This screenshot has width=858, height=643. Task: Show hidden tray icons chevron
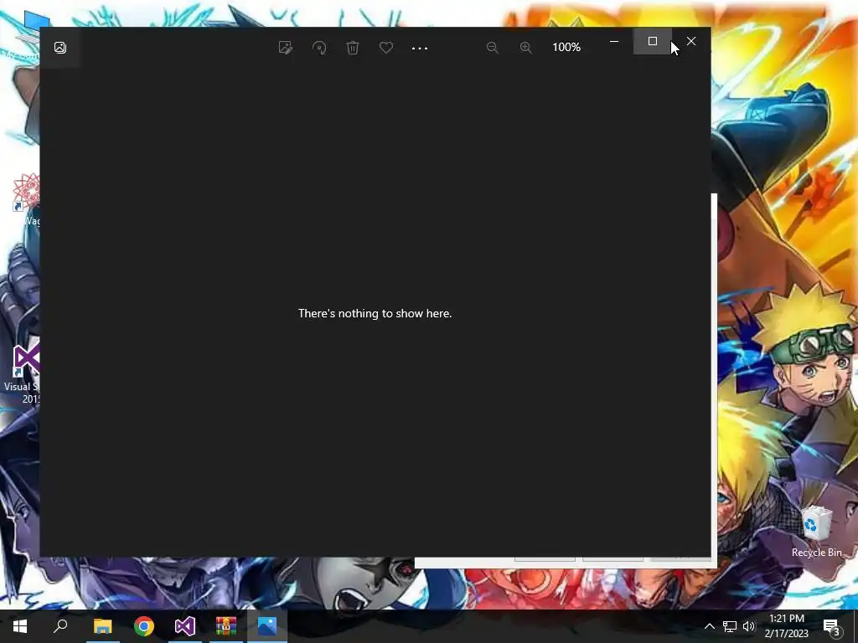click(709, 626)
